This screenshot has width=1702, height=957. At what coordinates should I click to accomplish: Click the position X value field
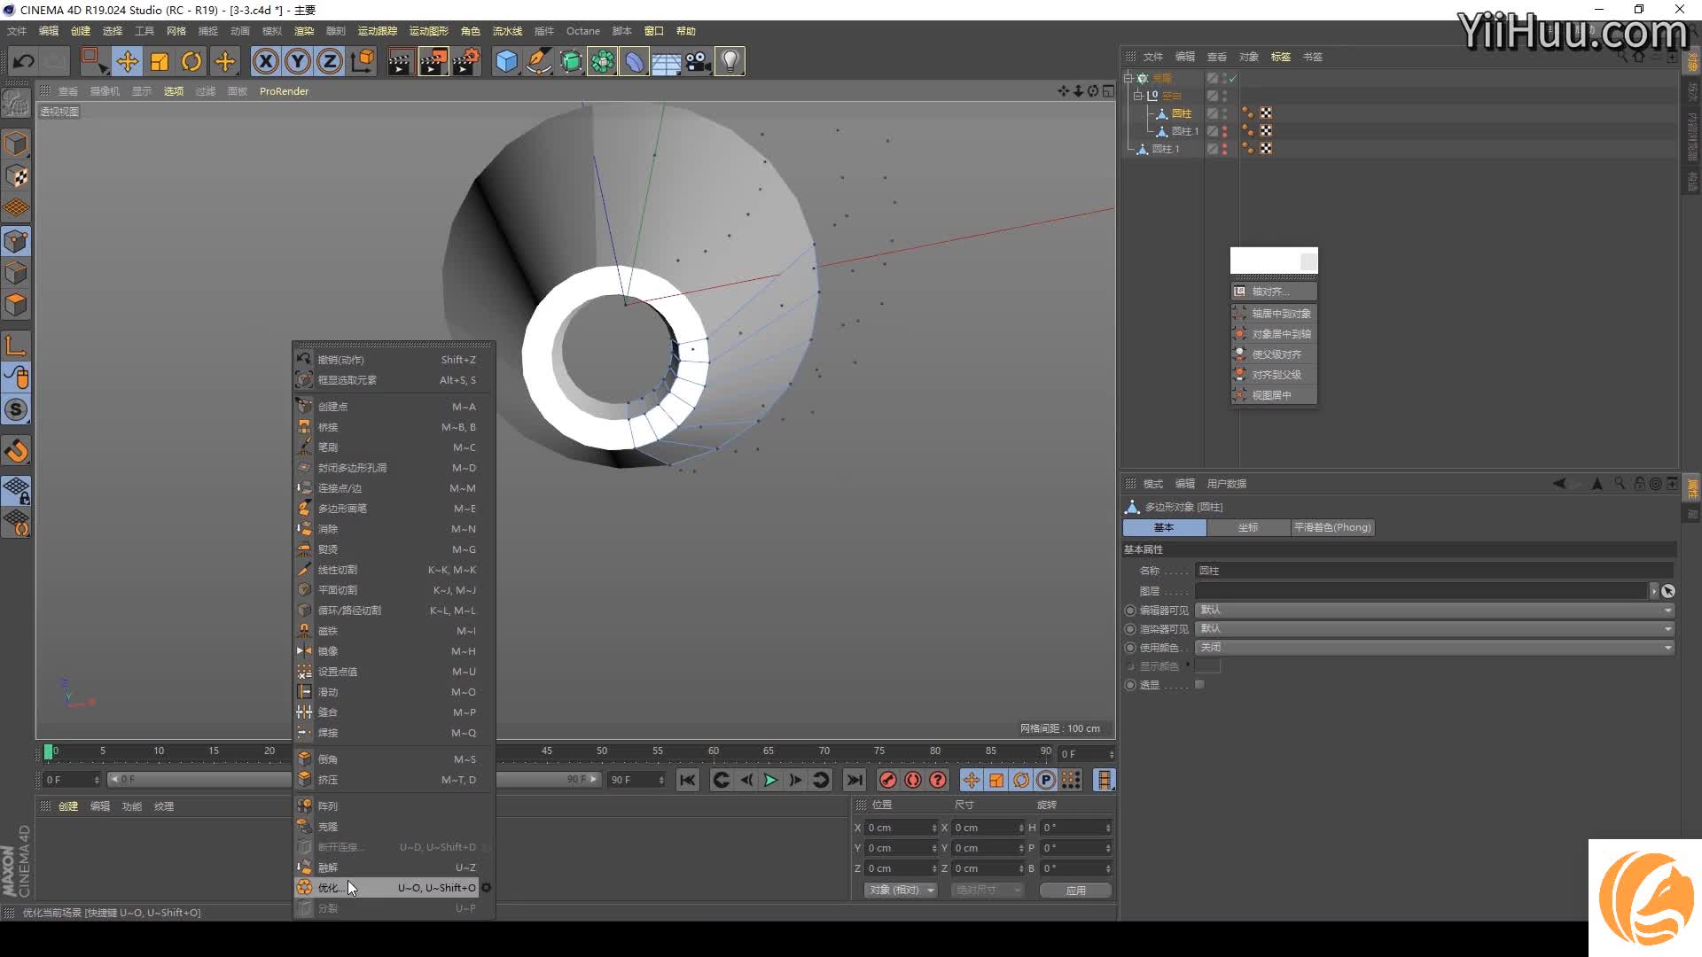tap(902, 828)
